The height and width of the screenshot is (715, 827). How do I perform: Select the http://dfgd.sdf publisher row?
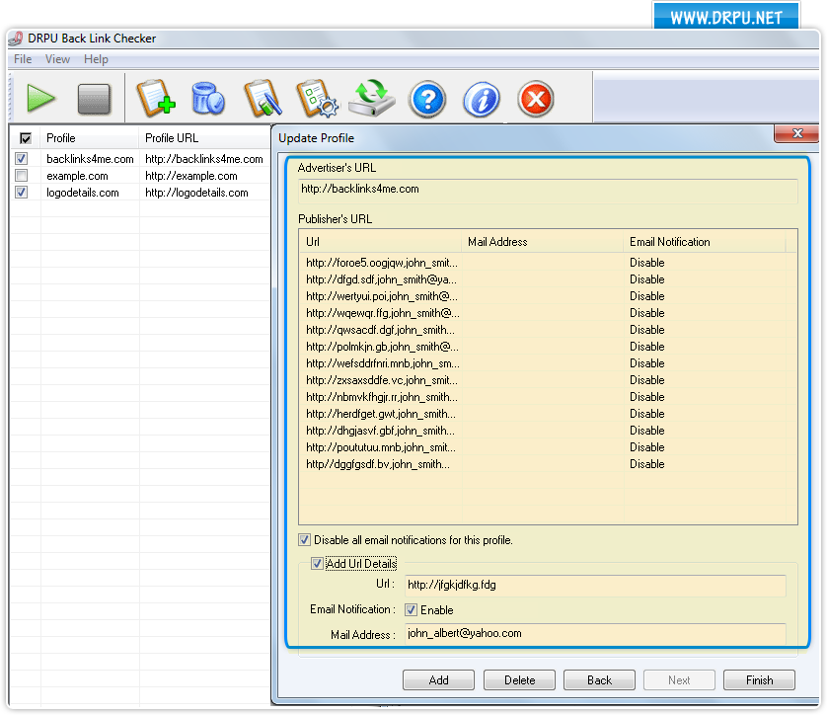coord(548,279)
